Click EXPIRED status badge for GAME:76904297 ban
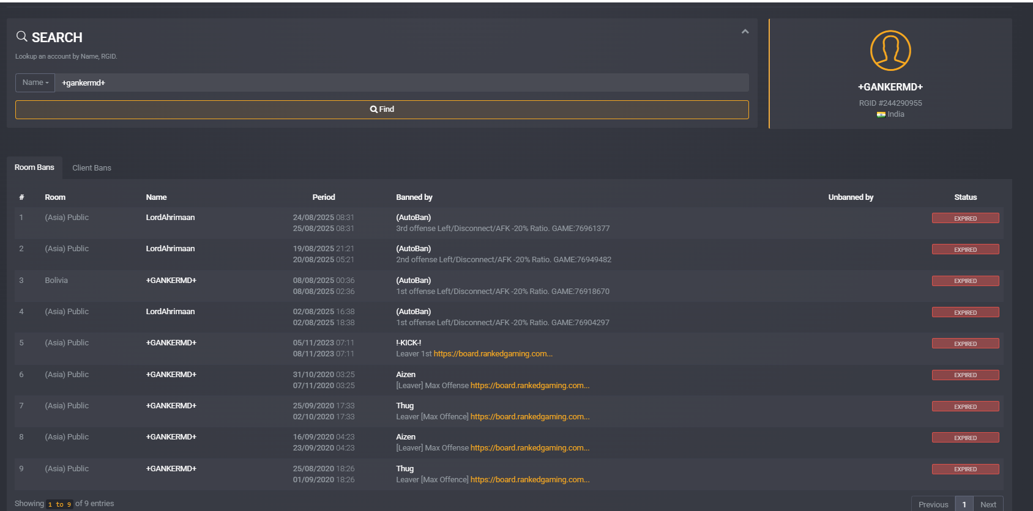Screen dimensions: 1033x511 pos(966,312)
